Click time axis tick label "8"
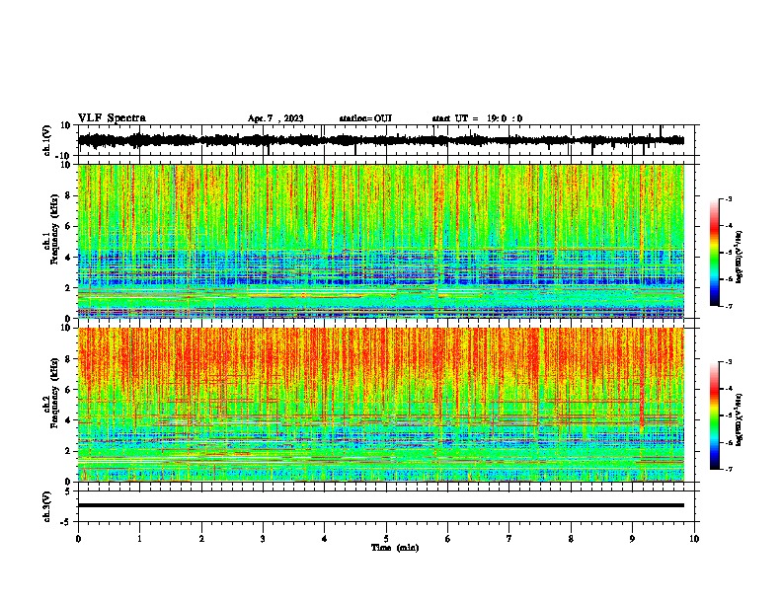782x604 pixels. click(571, 539)
